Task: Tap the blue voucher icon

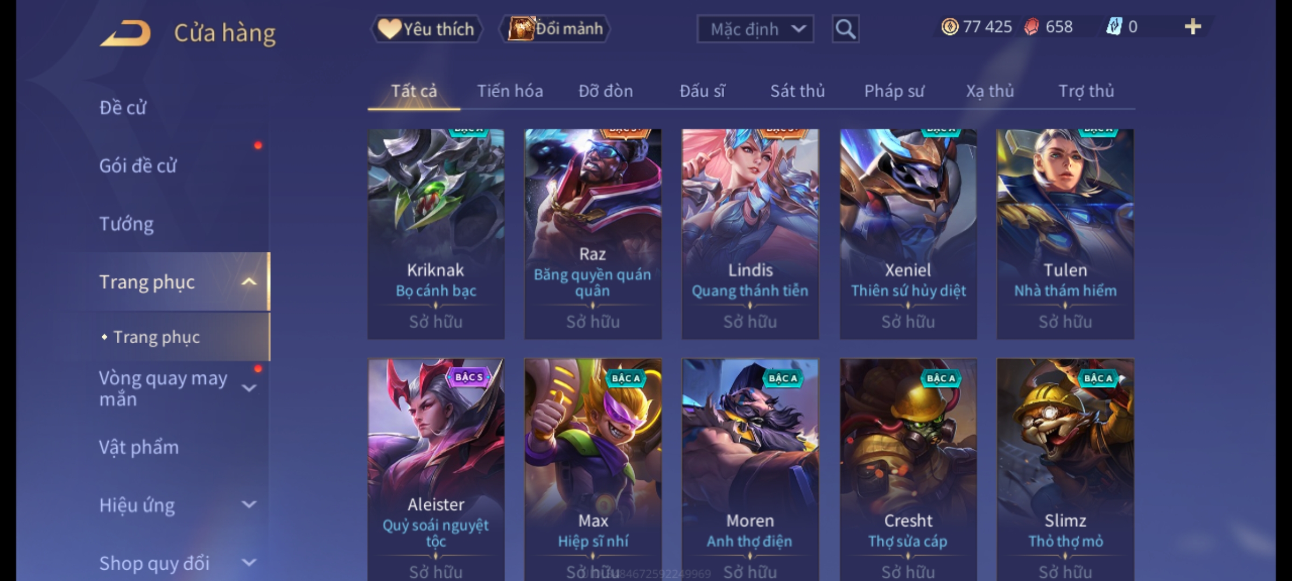Action: click(1113, 26)
